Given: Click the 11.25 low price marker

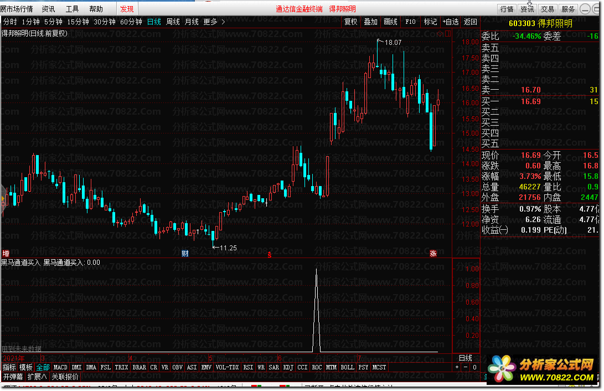Looking at the screenshot, I should [228, 248].
